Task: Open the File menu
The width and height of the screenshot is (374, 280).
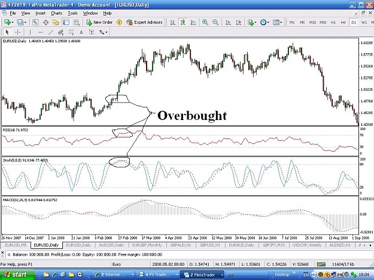Action: 13,13
